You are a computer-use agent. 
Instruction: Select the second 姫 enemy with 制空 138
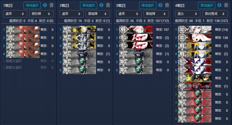click(x=195, y=38)
